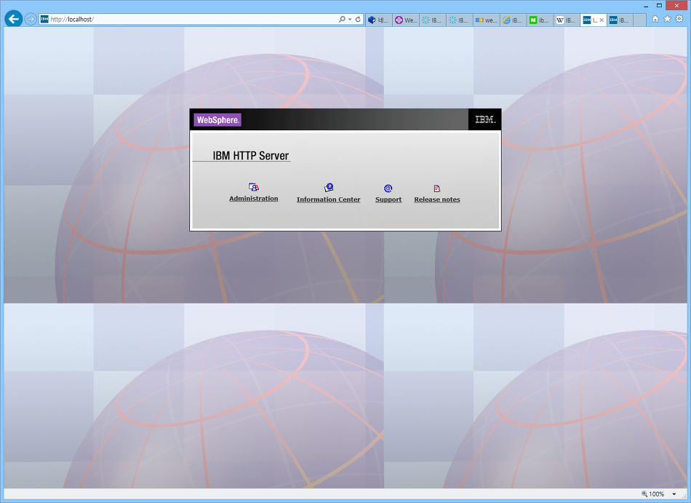The width and height of the screenshot is (691, 503).
Task: Open the Tools gear menu
Action: click(679, 19)
